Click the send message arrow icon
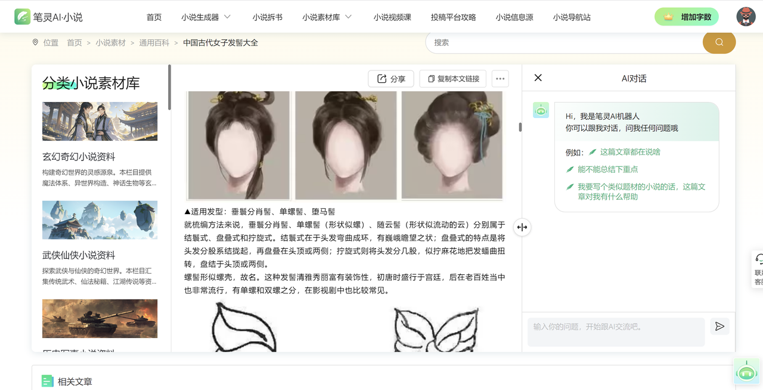Image resolution: width=763 pixels, height=390 pixels. click(x=719, y=326)
